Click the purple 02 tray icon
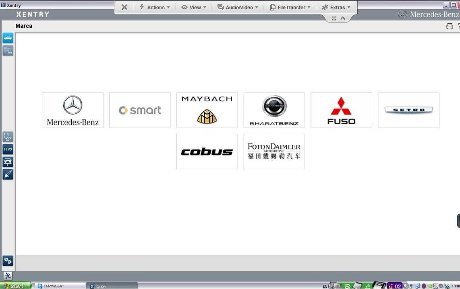This screenshot has height=289, width=460. click(395, 286)
